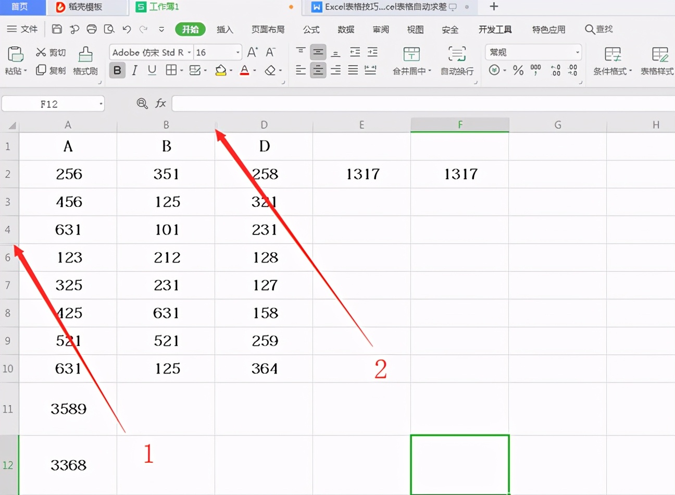Open the 数据 ribbon tab
Screen dimensions: 675x495
point(345,29)
